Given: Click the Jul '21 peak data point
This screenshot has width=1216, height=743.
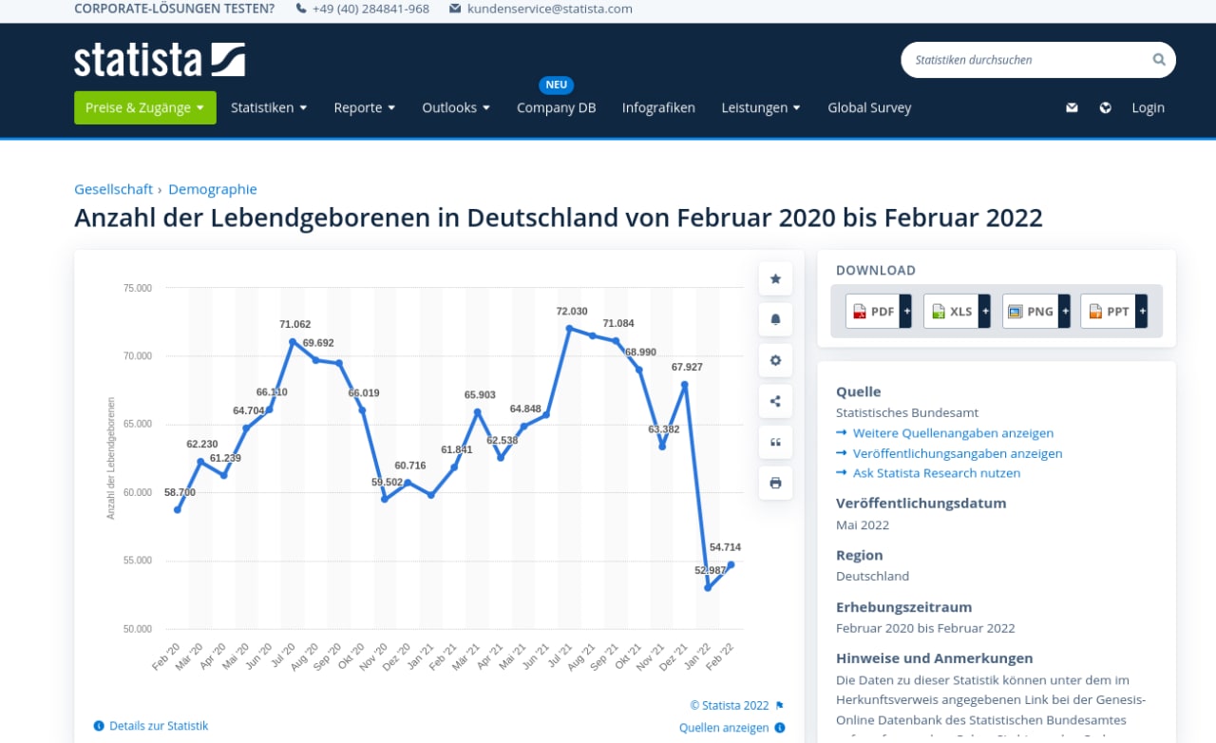Looking at the screenshot, I should [569, 328].
